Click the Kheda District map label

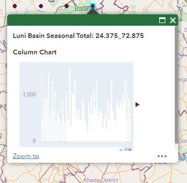(100, 180)
